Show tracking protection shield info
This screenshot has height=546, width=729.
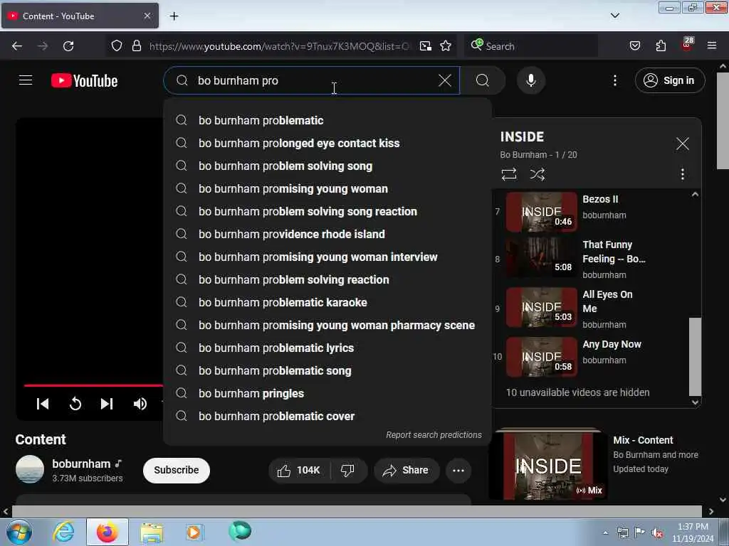tap(117, 46)
